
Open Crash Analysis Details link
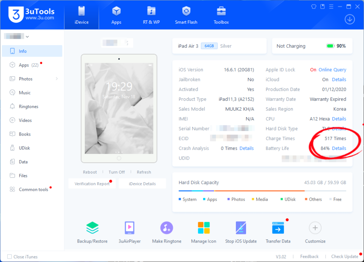(246, 148)
